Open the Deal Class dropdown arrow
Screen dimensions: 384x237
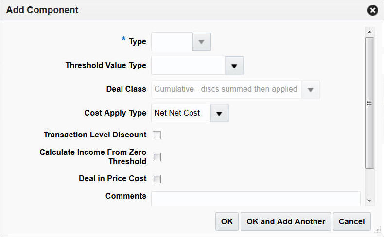[311, 89]
